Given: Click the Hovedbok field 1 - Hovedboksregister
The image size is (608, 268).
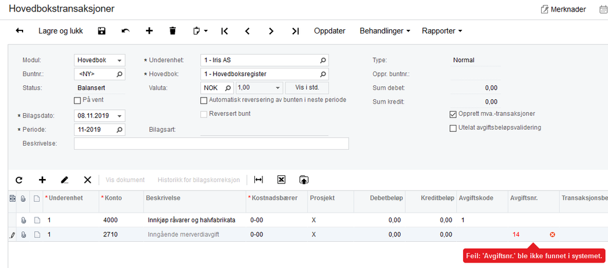Looking at the screenshot, I should 265,74.
